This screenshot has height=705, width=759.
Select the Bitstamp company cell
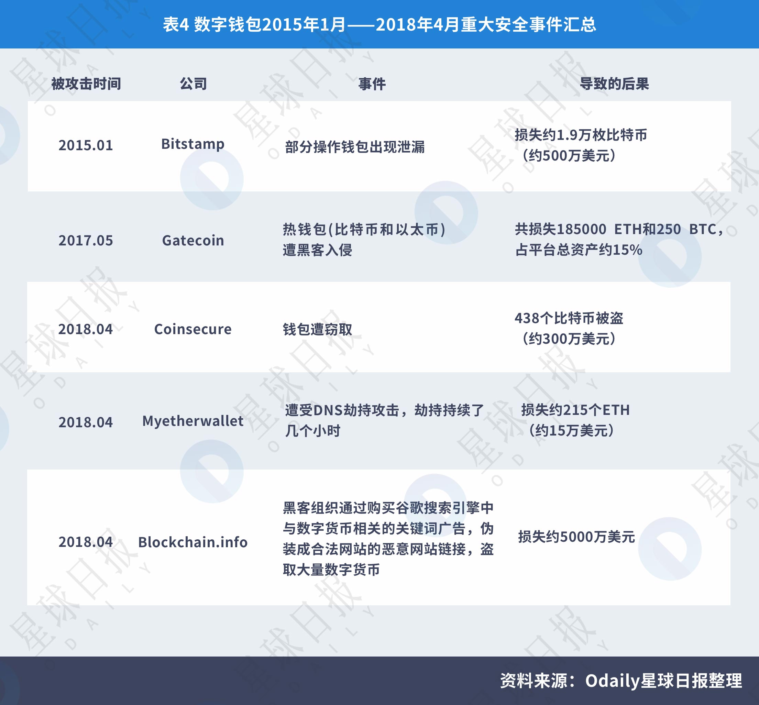(193, 144)
